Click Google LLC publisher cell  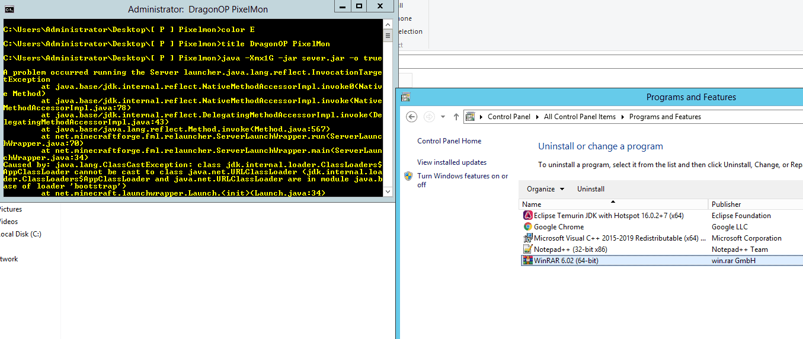point(730,227)
